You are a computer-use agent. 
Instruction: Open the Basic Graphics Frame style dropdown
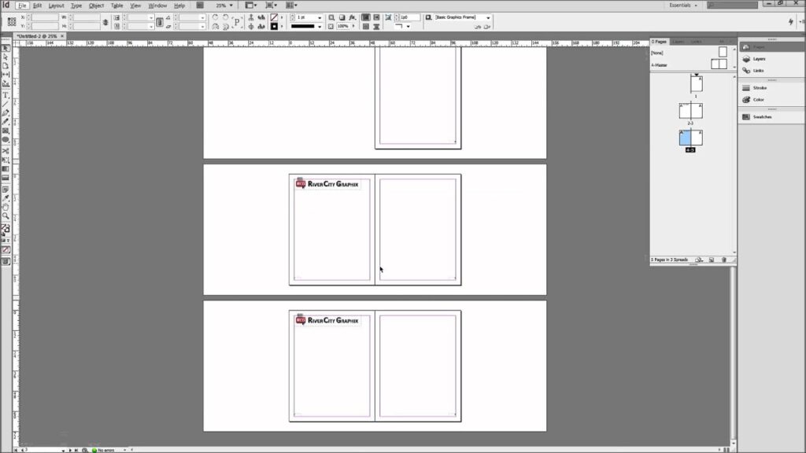coord(488,17)
